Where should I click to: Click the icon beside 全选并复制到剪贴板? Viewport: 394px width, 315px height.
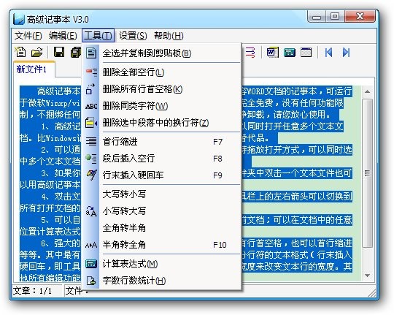coord(91,53)
